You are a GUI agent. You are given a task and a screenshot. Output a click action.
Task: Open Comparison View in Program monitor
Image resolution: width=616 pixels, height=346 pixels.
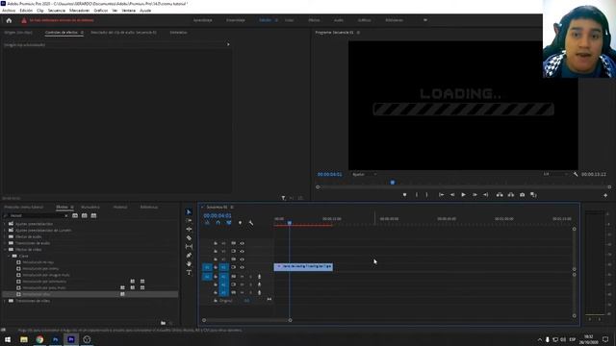tap(533, 194)
